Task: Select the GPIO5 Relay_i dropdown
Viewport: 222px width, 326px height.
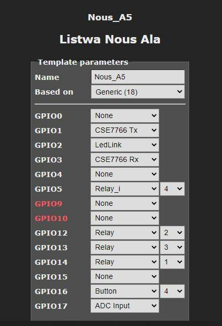Action: point(125,189)
